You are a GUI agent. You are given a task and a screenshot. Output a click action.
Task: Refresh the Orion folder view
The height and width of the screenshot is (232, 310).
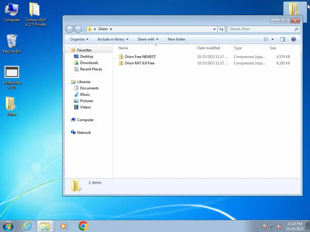click(221, 29)
